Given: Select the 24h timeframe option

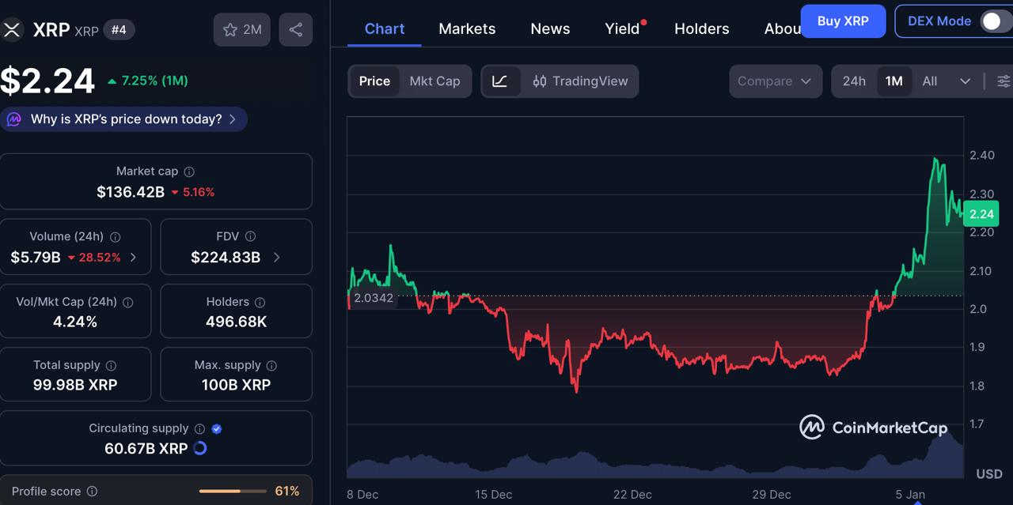Looking at the screenshot, I should (854, 81).
